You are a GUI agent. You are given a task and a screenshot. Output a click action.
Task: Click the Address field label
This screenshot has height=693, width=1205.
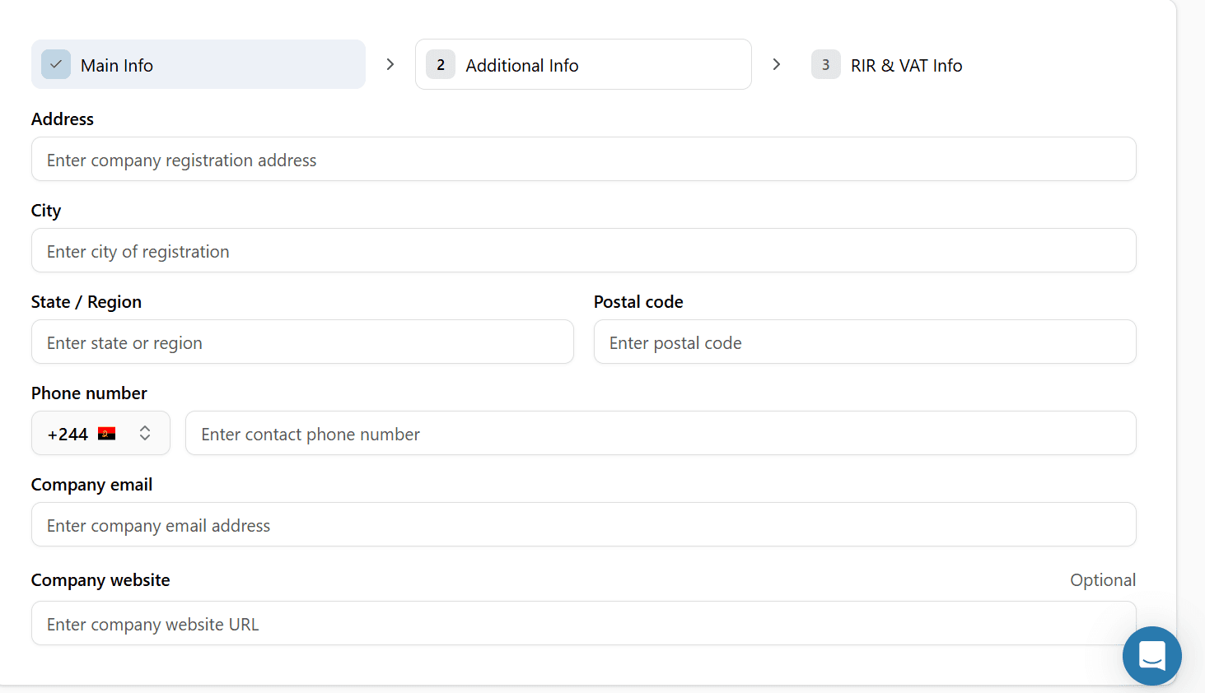point(62,119)
